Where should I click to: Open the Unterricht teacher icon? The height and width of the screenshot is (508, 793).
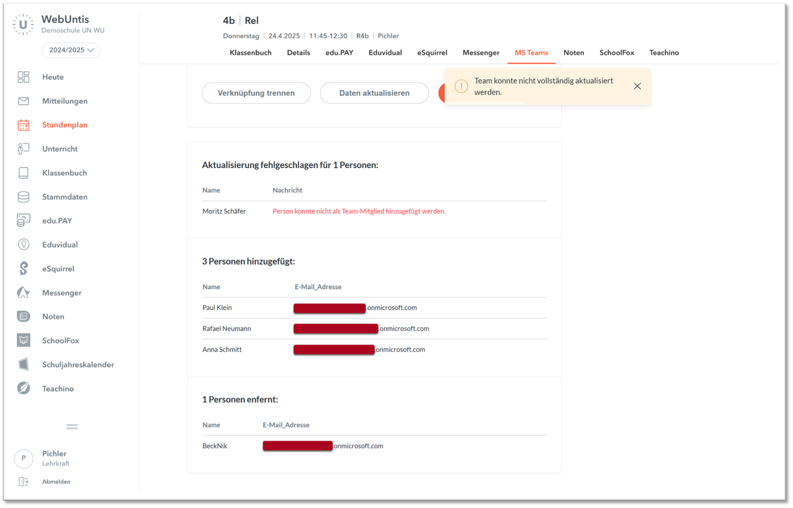coord(23,149)
